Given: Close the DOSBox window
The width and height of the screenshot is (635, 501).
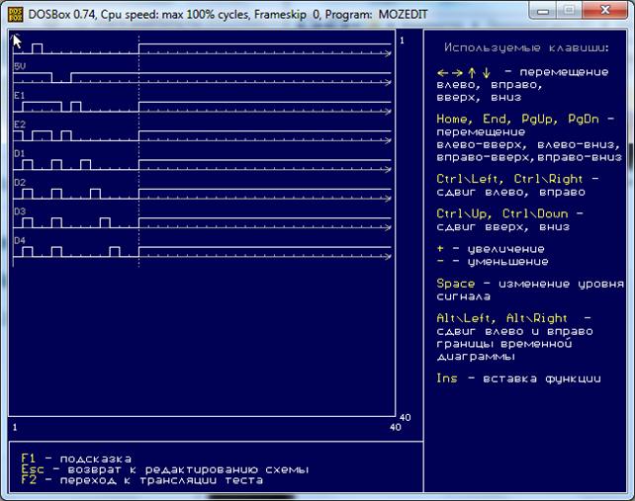Looking at the screenshot, I should (x=605, y=11).
